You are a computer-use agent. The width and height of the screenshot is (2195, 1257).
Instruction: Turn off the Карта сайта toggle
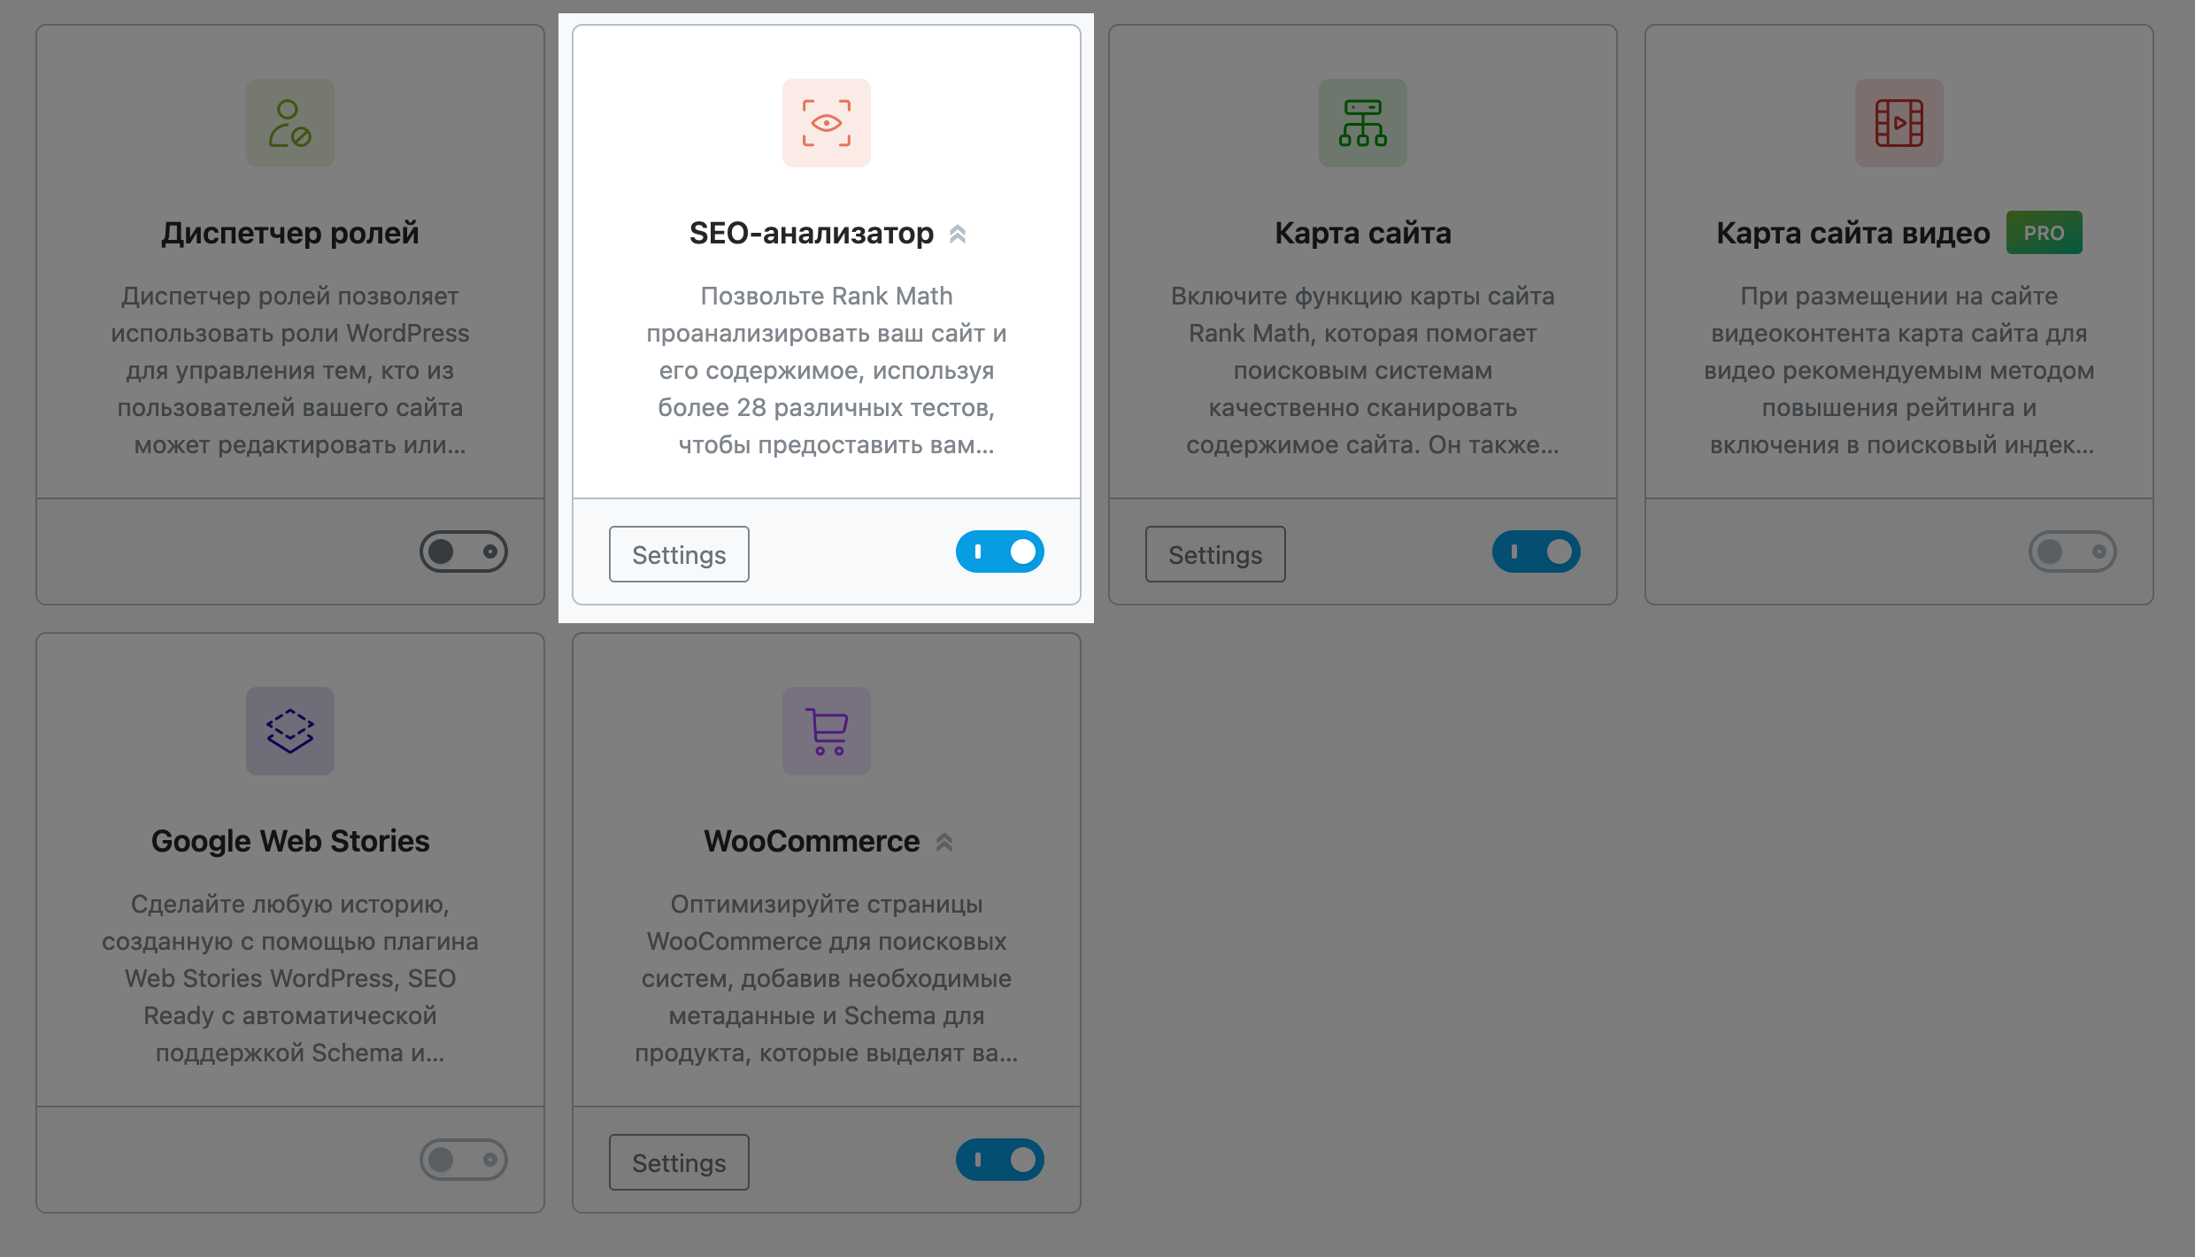pyautogui.click(x=1536, y=551)
